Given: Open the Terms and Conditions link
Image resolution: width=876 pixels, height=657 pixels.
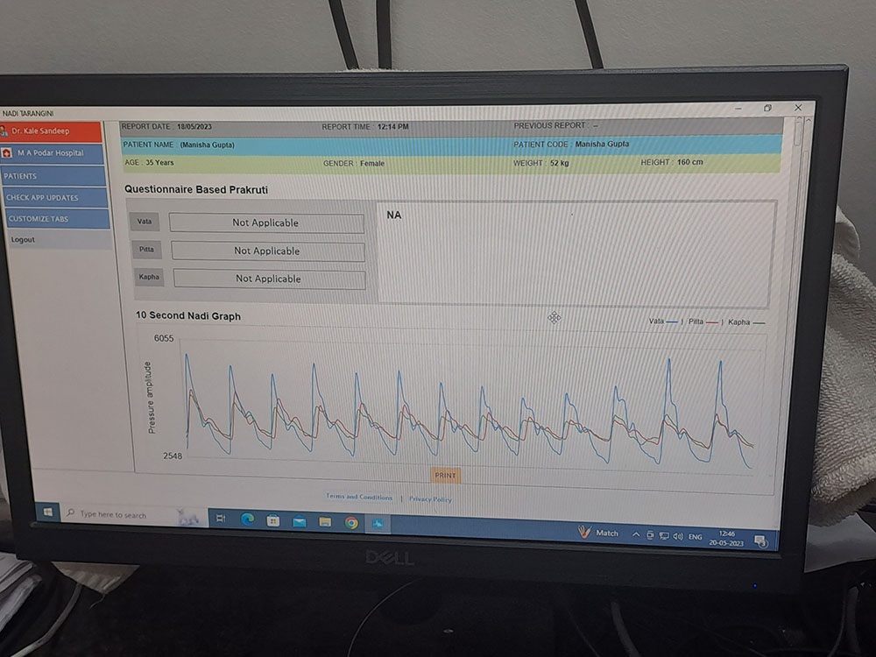Looking at the screenshot, I should tap(359, 497).
